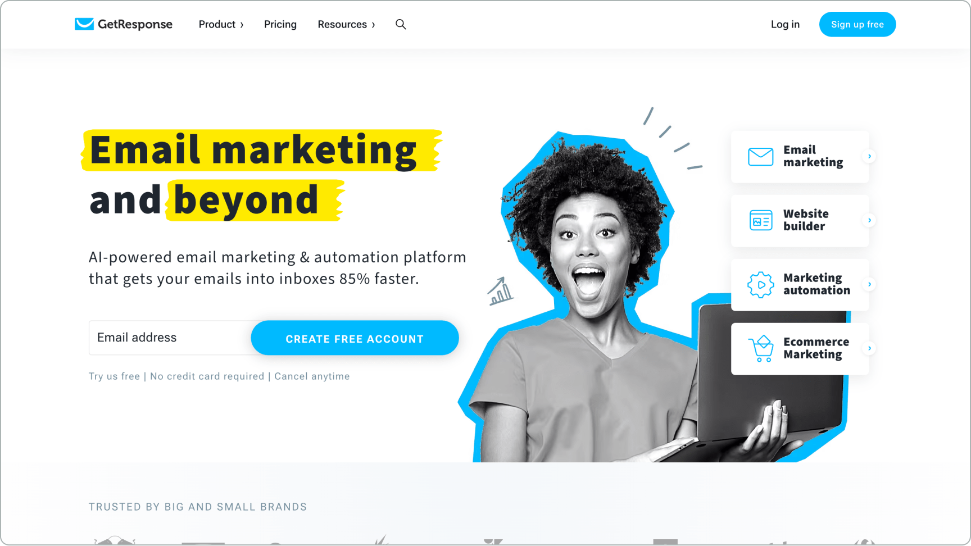The image size is (971, 546).
Task: Click arrow beside Email marketing card
Action: click(869, 157)
